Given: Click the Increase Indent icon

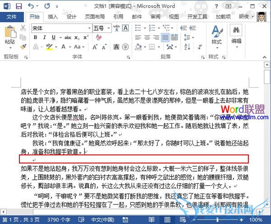Looking at the screenshot, I should pos(192,28).
